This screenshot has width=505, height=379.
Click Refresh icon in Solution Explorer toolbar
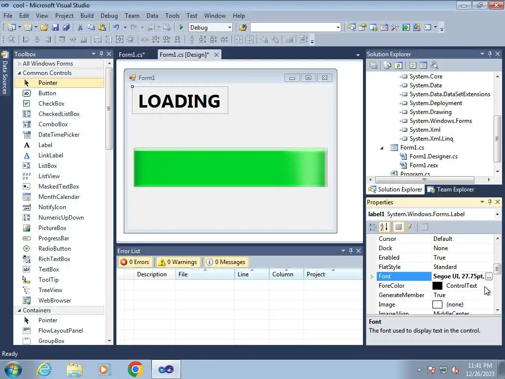398,66
